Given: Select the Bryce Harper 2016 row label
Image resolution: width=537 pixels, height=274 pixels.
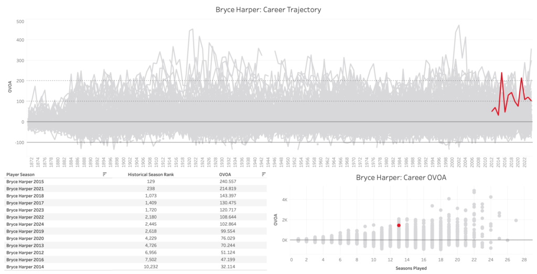Looking at the screenshot, I should tap(25, 260).
